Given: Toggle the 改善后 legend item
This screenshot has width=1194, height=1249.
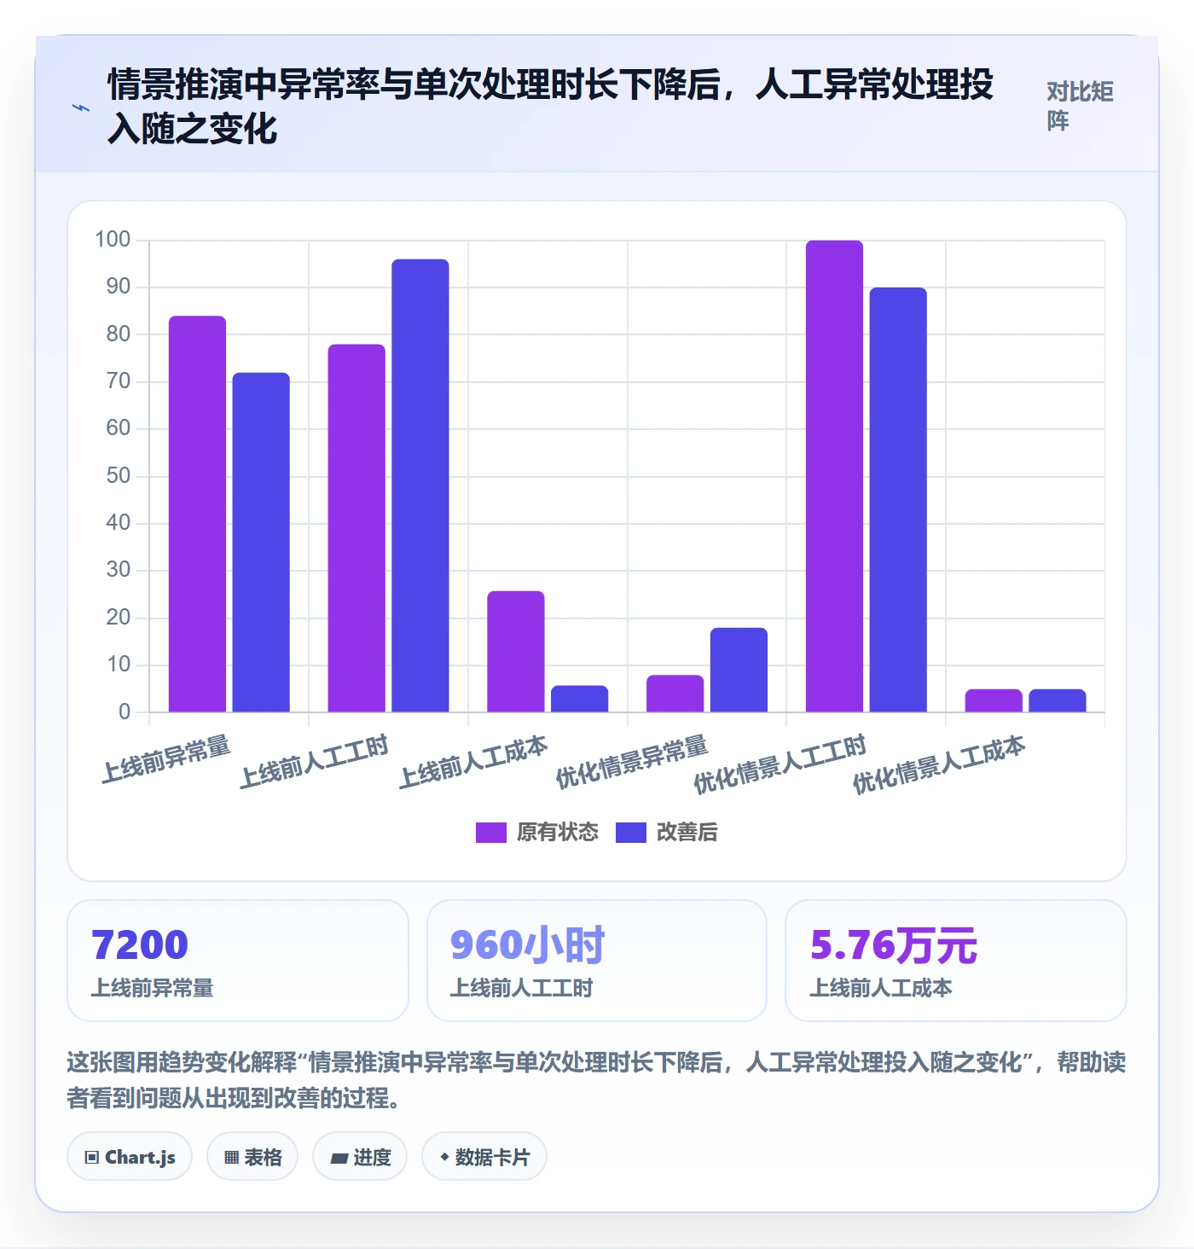Looking at the screenshot, I should (667, 832).
